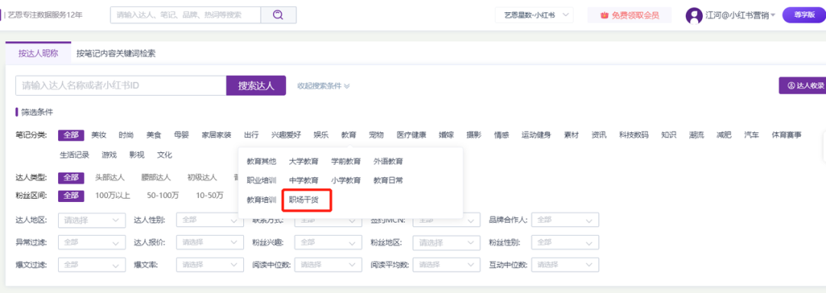
Task: Select 全部 in 笔记分类 row
Action: point(71,135)
